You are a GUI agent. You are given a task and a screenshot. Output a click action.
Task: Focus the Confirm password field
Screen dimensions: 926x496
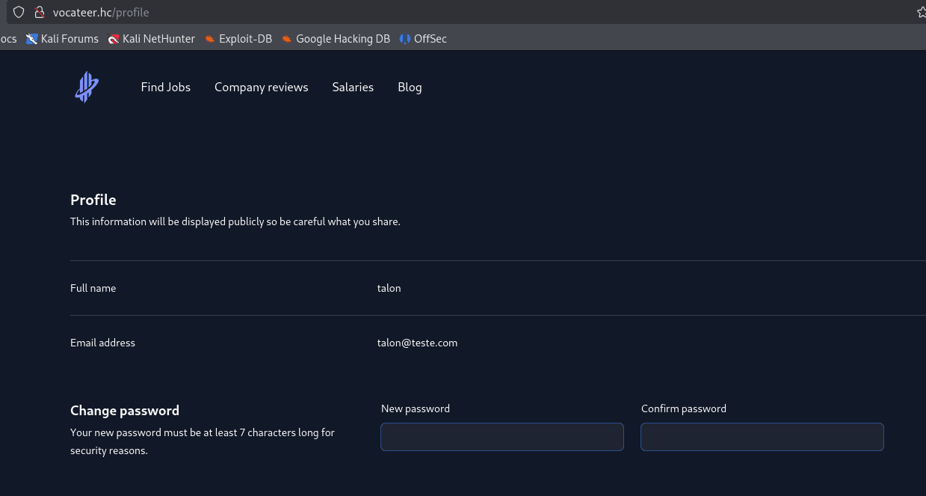click(762, 437)
